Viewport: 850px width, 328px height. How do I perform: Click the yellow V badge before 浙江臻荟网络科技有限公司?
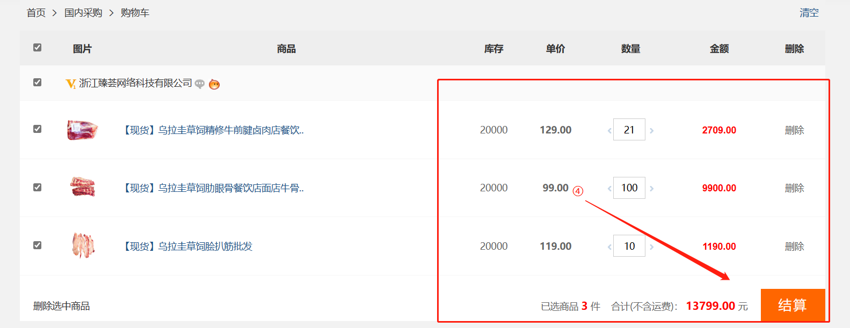pos(70,84)
